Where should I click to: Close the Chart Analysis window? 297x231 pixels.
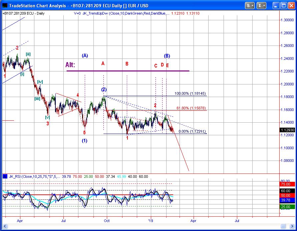[291, 6]
